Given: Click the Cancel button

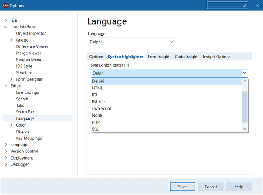Looking at the screenshot, I should 210,187.
